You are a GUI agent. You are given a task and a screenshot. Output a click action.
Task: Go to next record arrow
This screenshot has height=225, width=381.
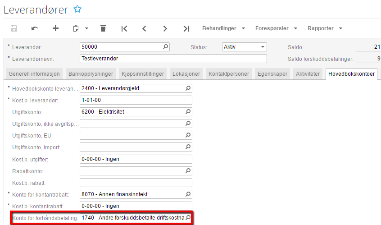point(165,28)
